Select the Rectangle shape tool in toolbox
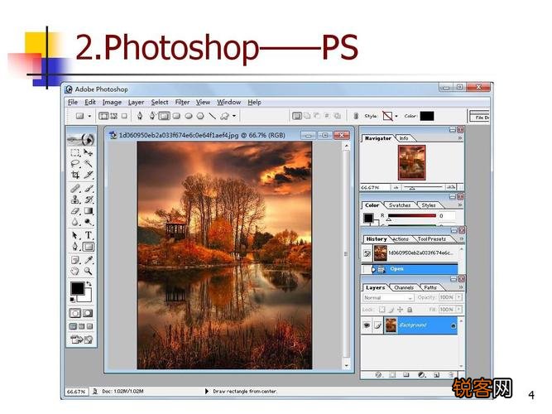The width and height of the screenshot is (552, 414). pos(89,247)
